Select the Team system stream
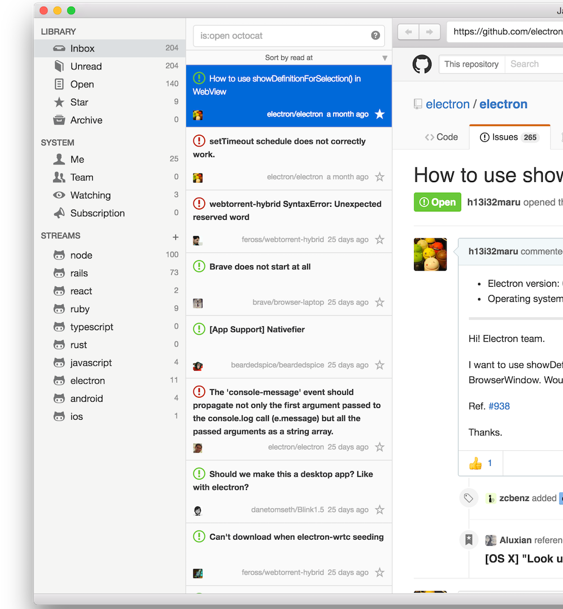This screenshot has height=609, width=563. click(x=110, y=177)
